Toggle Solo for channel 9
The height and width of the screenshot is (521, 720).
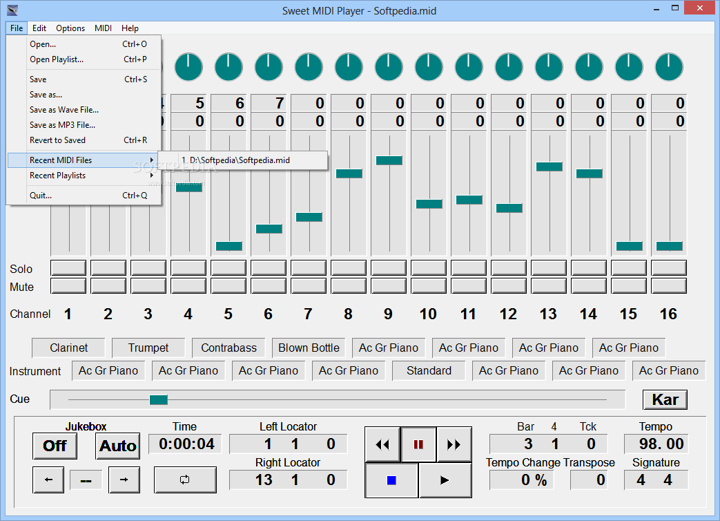tap(389, 268)
